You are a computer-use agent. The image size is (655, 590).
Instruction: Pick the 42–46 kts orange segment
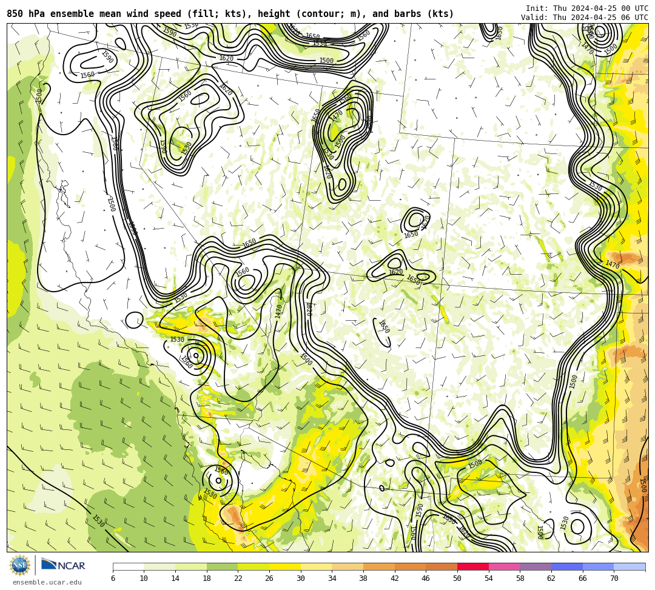tap(410, 566)
